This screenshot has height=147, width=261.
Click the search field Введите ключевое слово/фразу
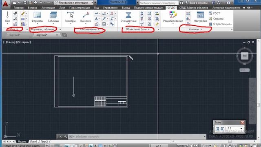pos(159,3)
